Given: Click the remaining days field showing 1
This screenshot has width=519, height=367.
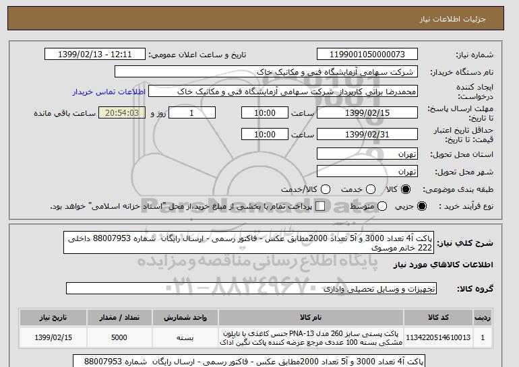Looking at the screenshot, I should (192, 112).
